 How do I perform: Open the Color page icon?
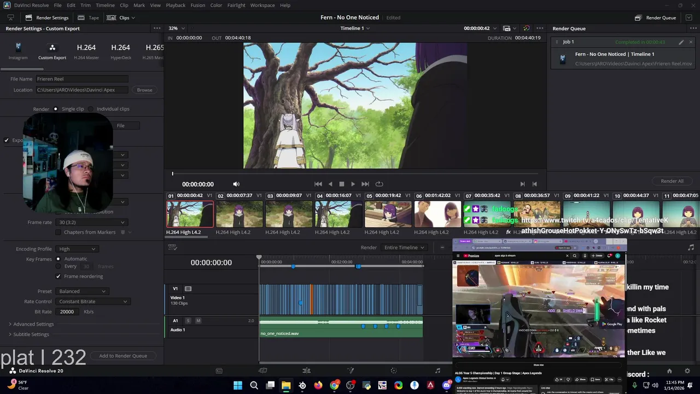tap(394, 370)
